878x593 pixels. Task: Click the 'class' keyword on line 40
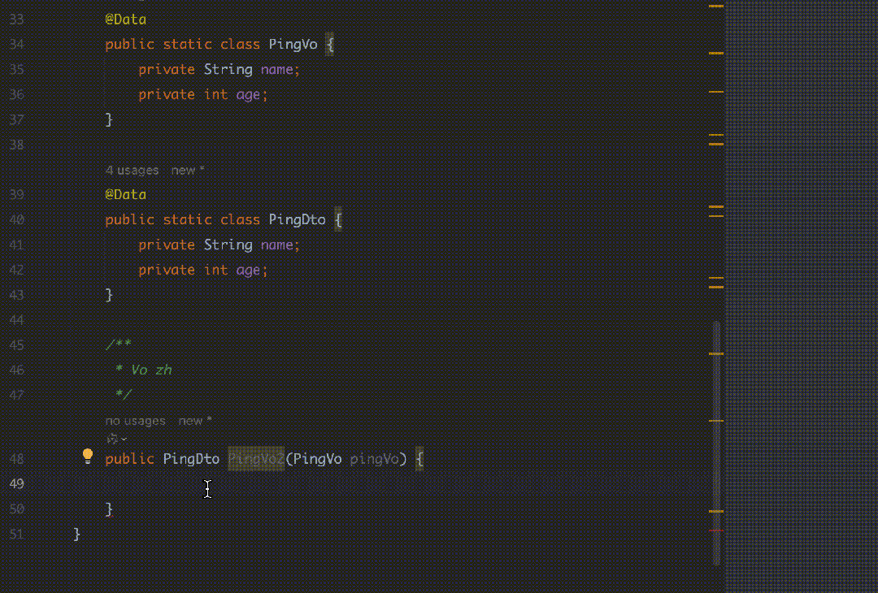coord(240,219)
